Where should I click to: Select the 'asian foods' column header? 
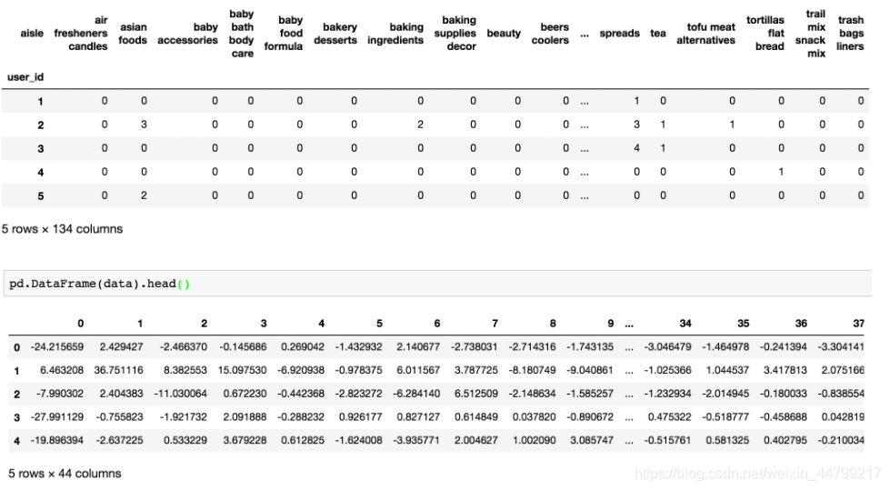[x=133, y=34]
